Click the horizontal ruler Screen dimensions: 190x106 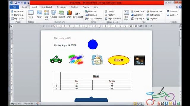(x=96, y=26)
